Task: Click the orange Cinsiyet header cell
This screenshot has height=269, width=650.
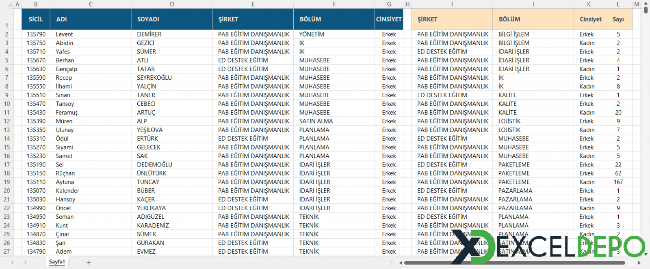Action: [x=589, y=19]
